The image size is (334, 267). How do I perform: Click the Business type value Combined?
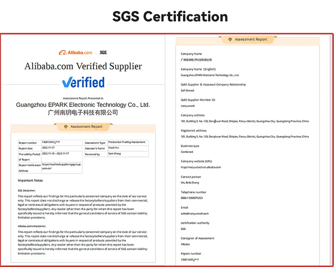[x=187, y=152]
